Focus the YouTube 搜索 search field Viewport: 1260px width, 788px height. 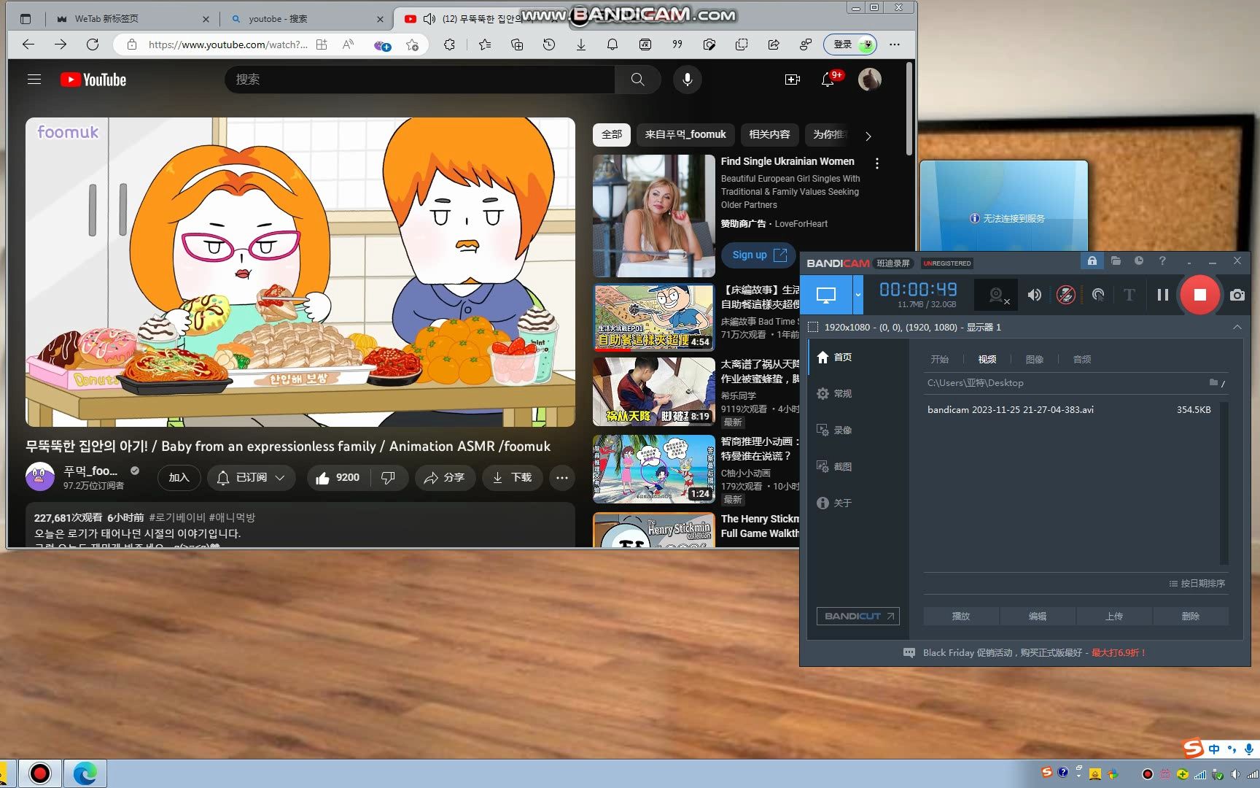(x=419, y=80)
